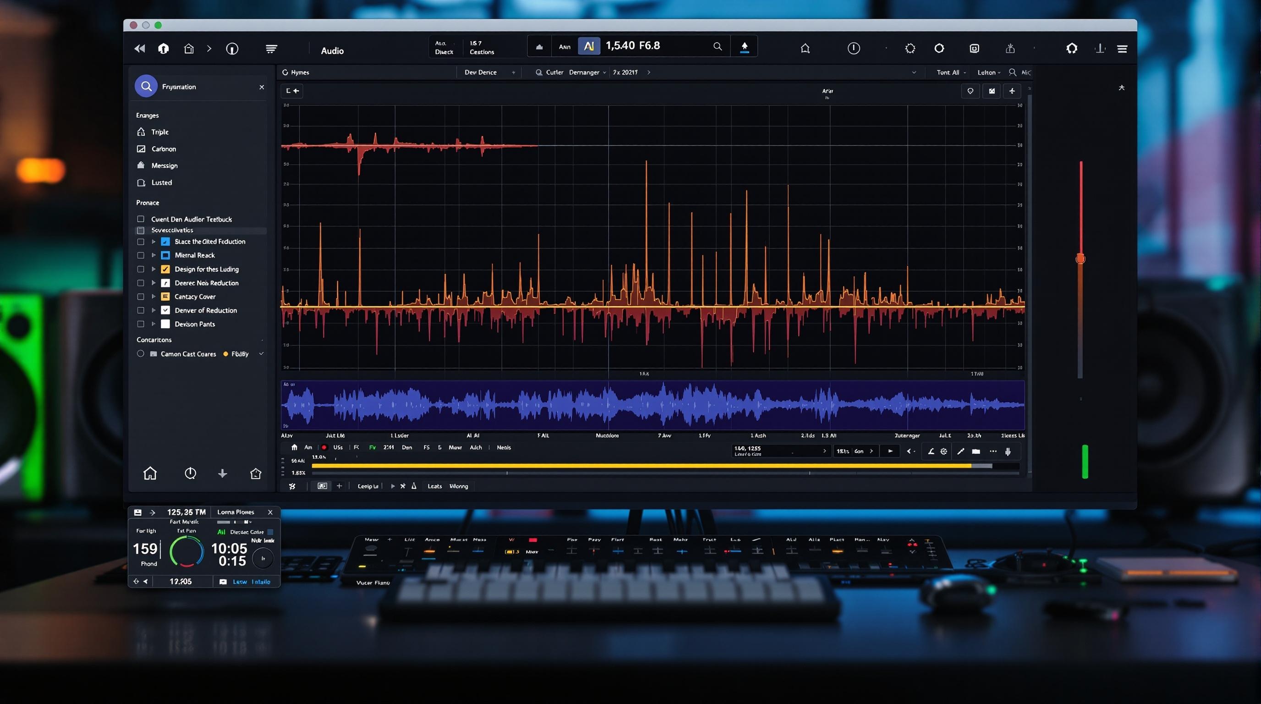Click the Leats Wlonng button at bottom
Screen dimensions: 1261x704
click(x=448, y=486)
